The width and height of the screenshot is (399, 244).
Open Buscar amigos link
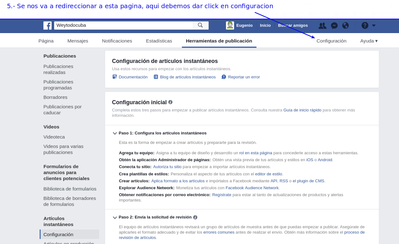click(293, 26)
